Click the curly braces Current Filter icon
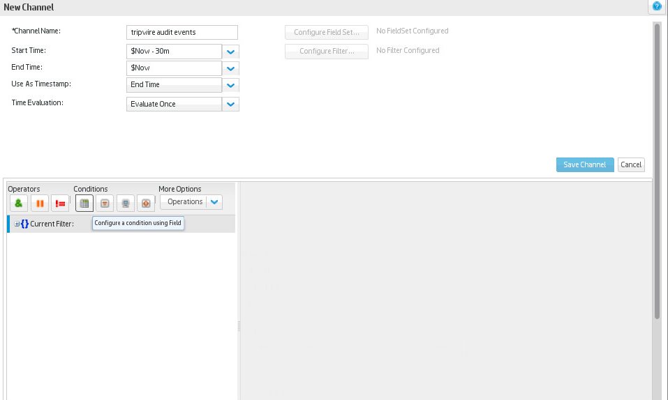668x400 pixels. (x=24, y=224)
